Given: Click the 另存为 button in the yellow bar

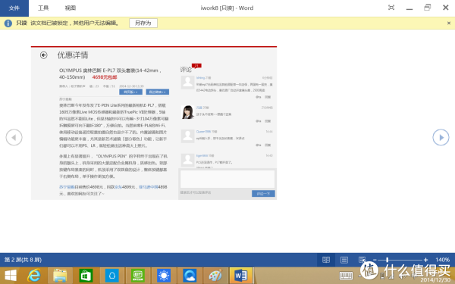Looking at the screenshot, I should pos(143,23).
